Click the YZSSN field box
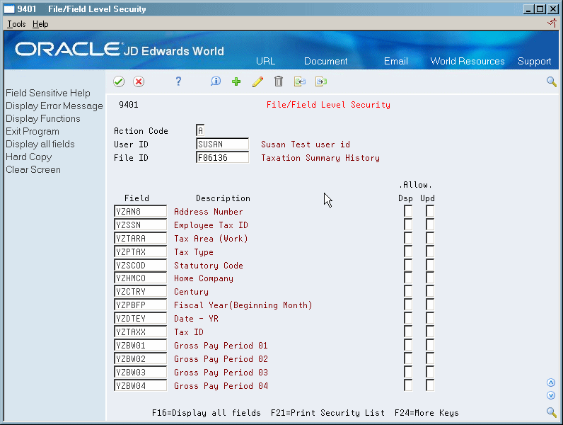563x425 pixels. (x=140, y=225)
